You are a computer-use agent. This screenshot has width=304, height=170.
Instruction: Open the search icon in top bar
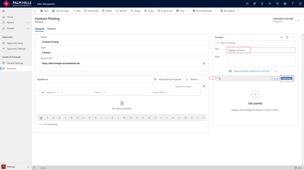pyautogui.click(x=247, y=4)
